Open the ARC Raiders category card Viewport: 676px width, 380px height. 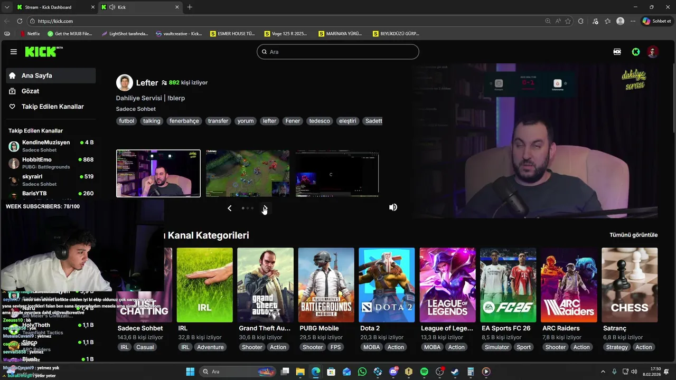(x=569, y=285)
